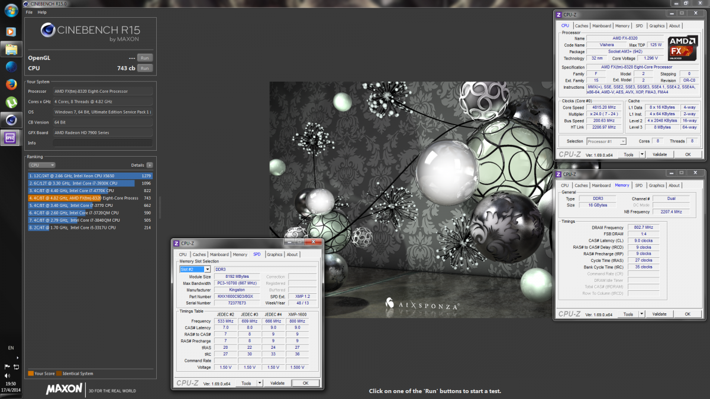Open the Help menu in Cinebench
Screen dimensions: 710x399
42,12
